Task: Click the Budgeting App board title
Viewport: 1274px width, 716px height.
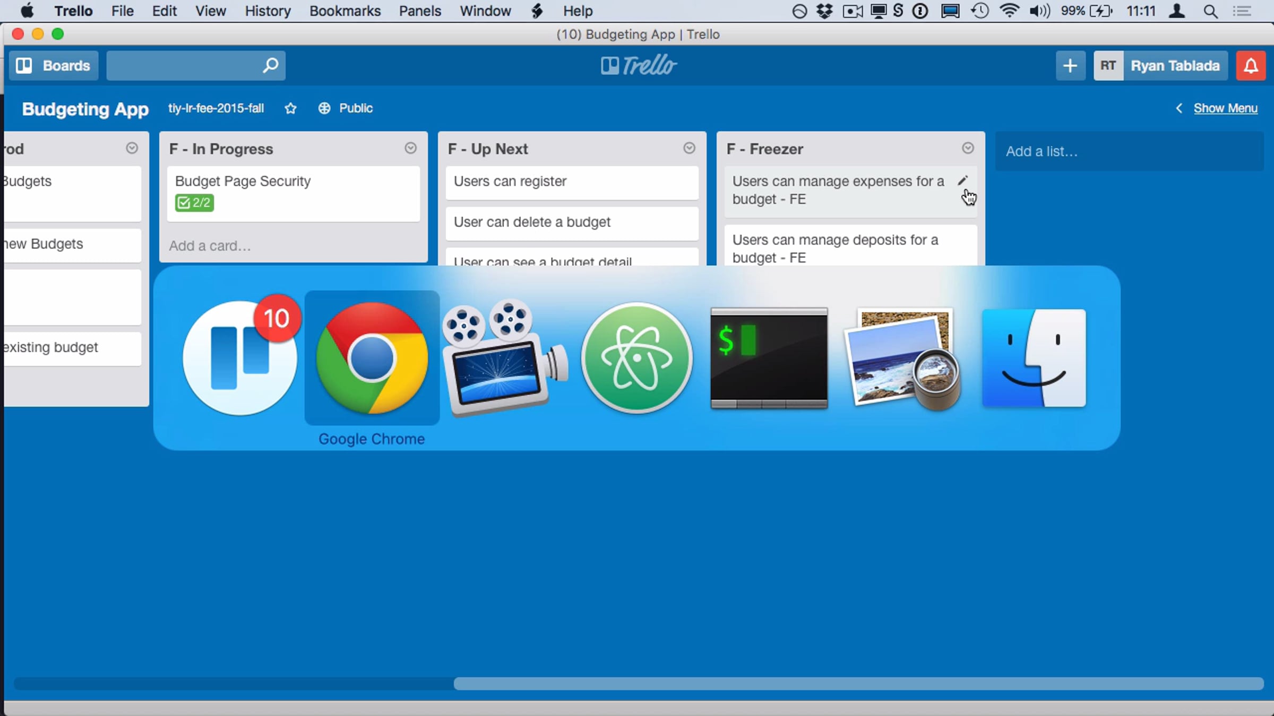Action: (x=85, y=109)
